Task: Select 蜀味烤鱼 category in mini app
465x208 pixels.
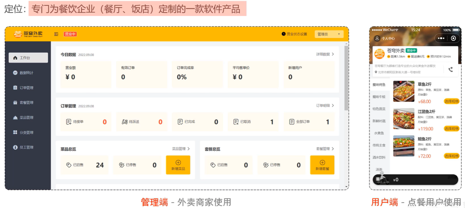Action: pyautogui.click(x=379, y=85)
